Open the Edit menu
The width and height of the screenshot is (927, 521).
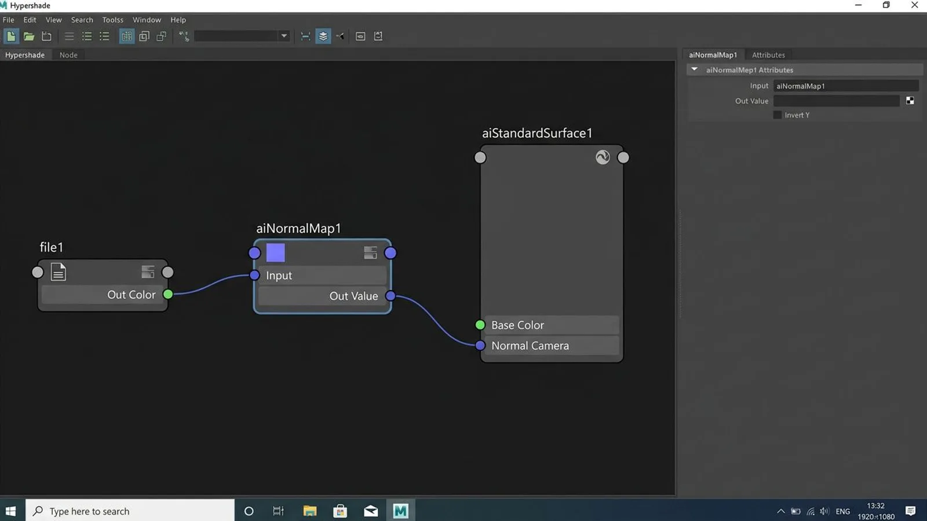click(x=30, y=20)
